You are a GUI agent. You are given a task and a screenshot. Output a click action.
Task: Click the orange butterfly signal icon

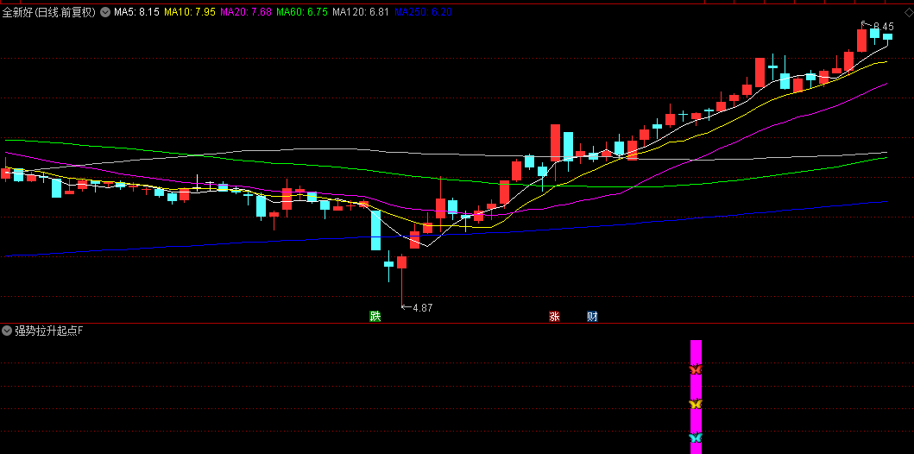pyautogui.click(x=696, y=369)
